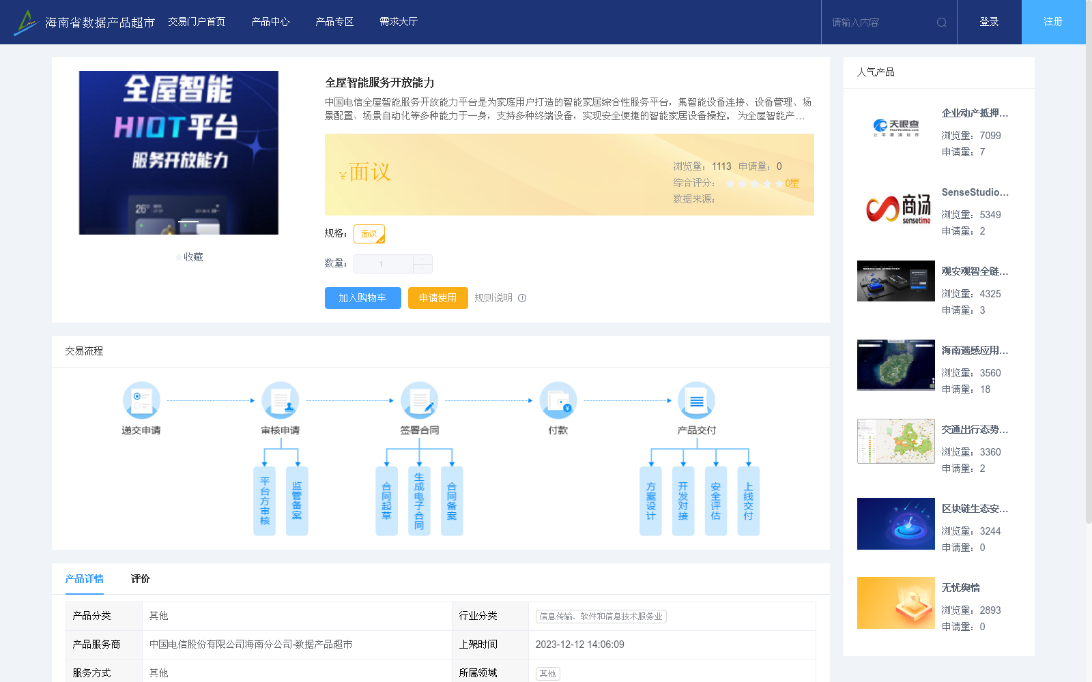
Task: Click the 企业动产抵押 product title
Action: (975, 113)
